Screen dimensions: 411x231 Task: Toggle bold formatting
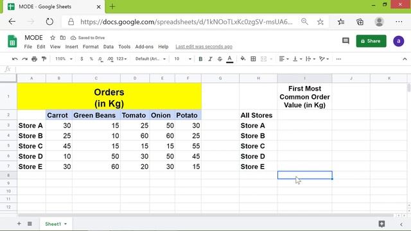point(200,59)
